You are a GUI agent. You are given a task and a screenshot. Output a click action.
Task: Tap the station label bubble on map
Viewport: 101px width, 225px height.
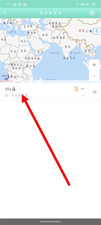(x=97, y=31)
